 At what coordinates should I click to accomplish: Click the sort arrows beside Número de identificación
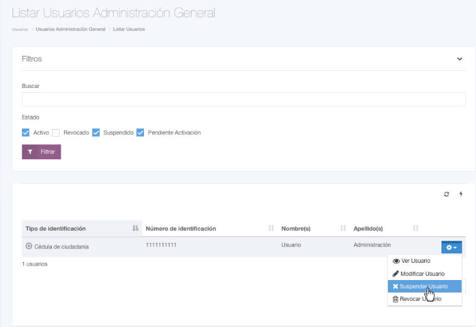tap(271, 228)
